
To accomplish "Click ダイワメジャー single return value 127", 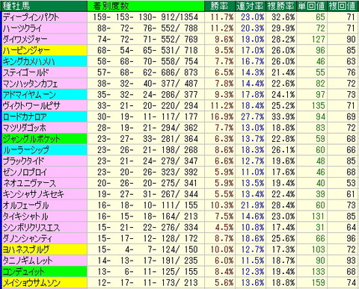I will click(x=319, y=40).
